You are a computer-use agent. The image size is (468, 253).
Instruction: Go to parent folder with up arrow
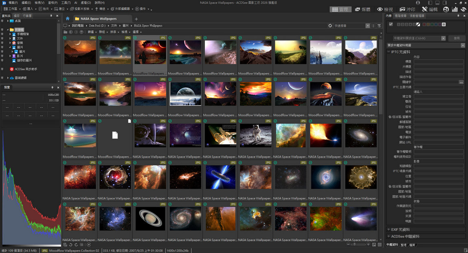pos(81,32)
